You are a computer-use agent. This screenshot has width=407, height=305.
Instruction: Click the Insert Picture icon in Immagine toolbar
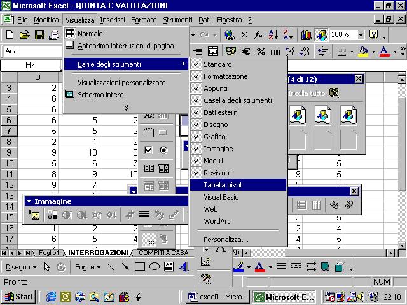[x=34, y=215]
